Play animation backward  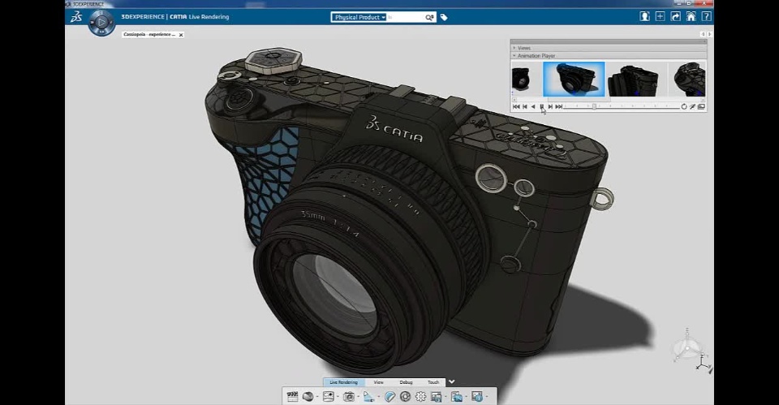(x=533, y=106)
